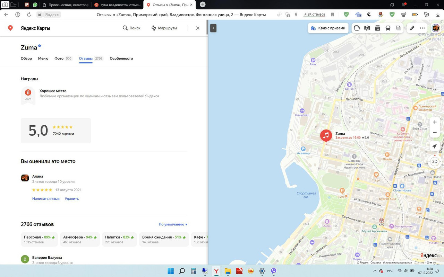This screenshot has height=277, width=444.
Task: Switch РУС keyboard language in tray
Action: (x=390, y=271)
